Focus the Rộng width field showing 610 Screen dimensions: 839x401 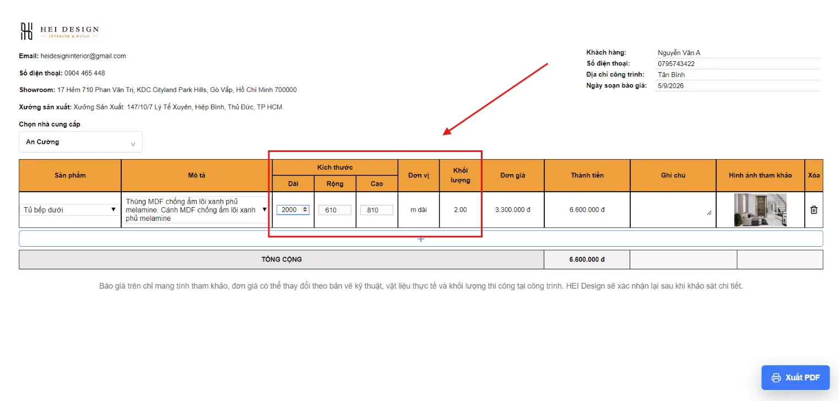(x=335, y=210)
